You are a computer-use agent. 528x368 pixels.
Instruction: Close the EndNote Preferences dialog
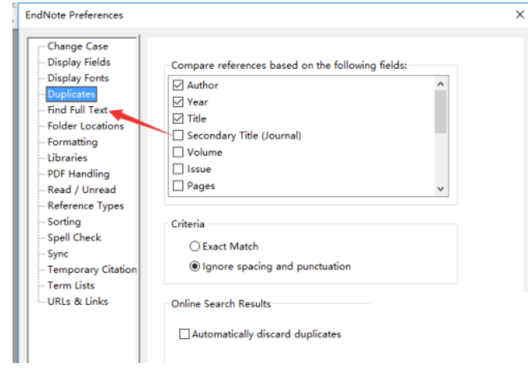tap(520, 14)
